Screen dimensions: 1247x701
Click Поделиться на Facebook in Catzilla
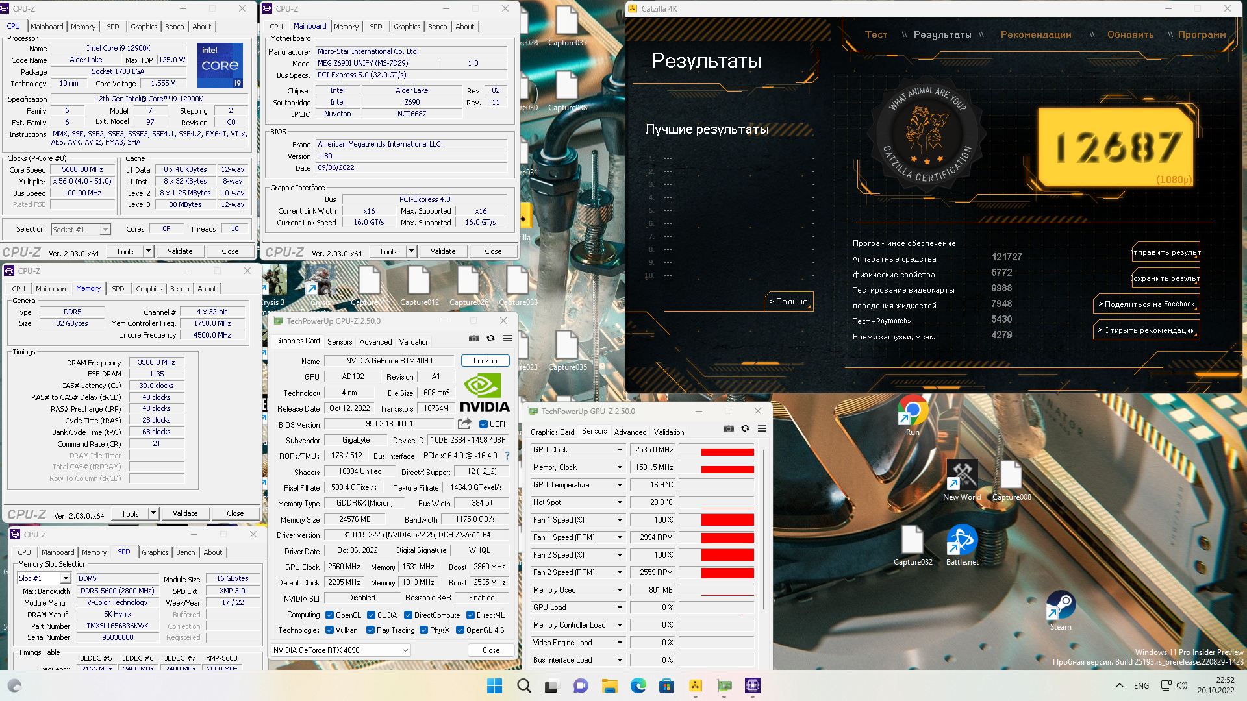[x=1146, y=304]
